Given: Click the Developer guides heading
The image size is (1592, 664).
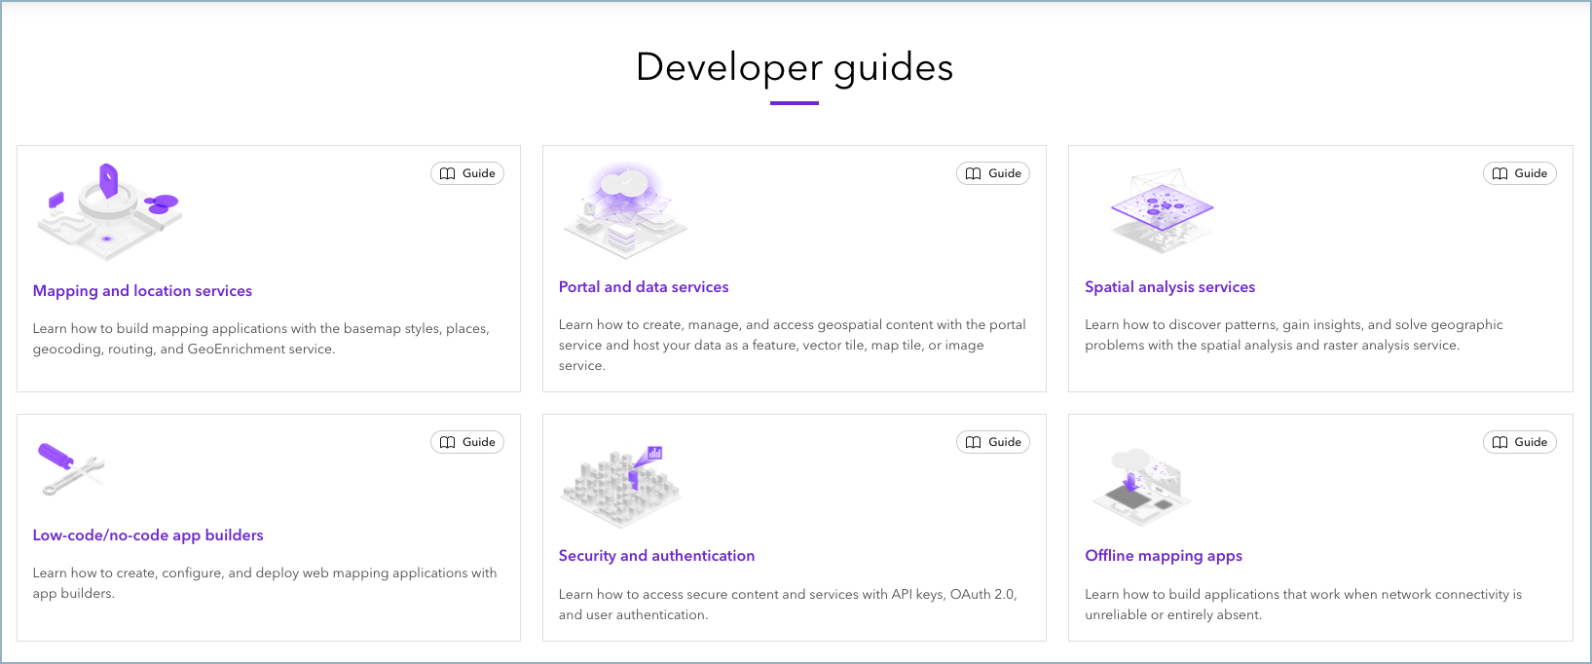Looking at the screenshot, I should pos(795,68).
